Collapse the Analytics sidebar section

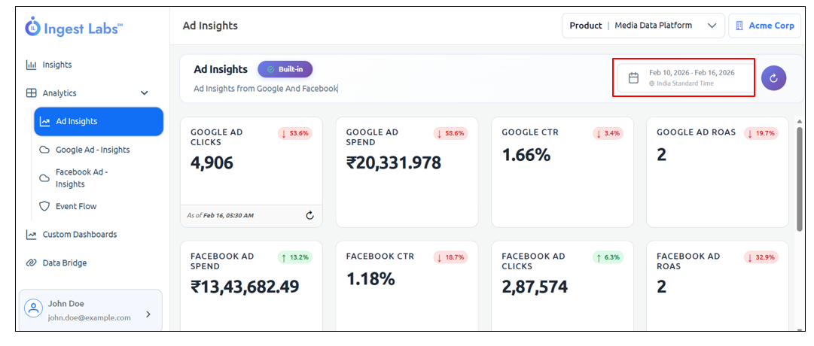tap(145, 93)
